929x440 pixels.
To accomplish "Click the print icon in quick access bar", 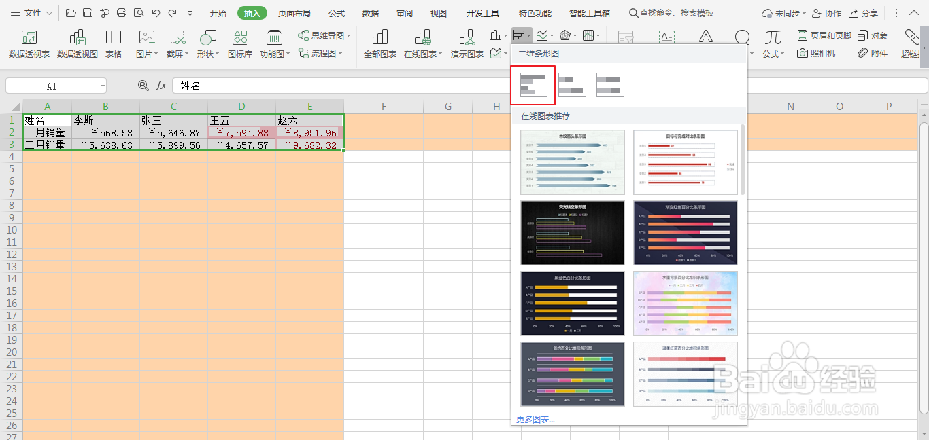I will pyautogui.click(x=122, y=13).
